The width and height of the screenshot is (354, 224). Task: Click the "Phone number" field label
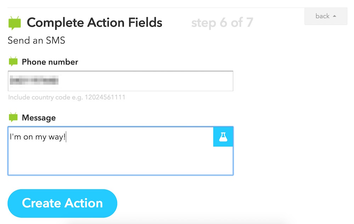coord(50,62)
